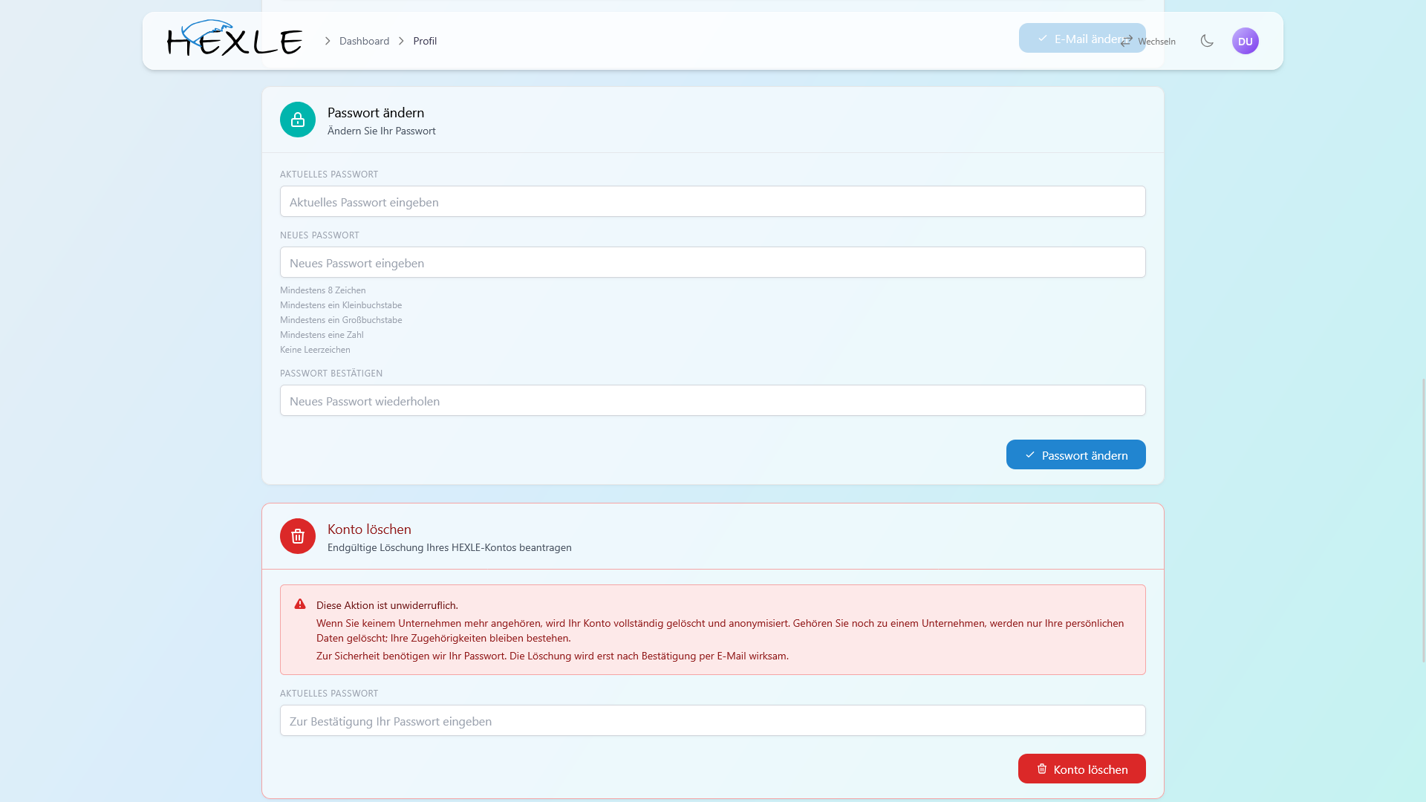Click the Konto löschen section heading

(369, 529)
